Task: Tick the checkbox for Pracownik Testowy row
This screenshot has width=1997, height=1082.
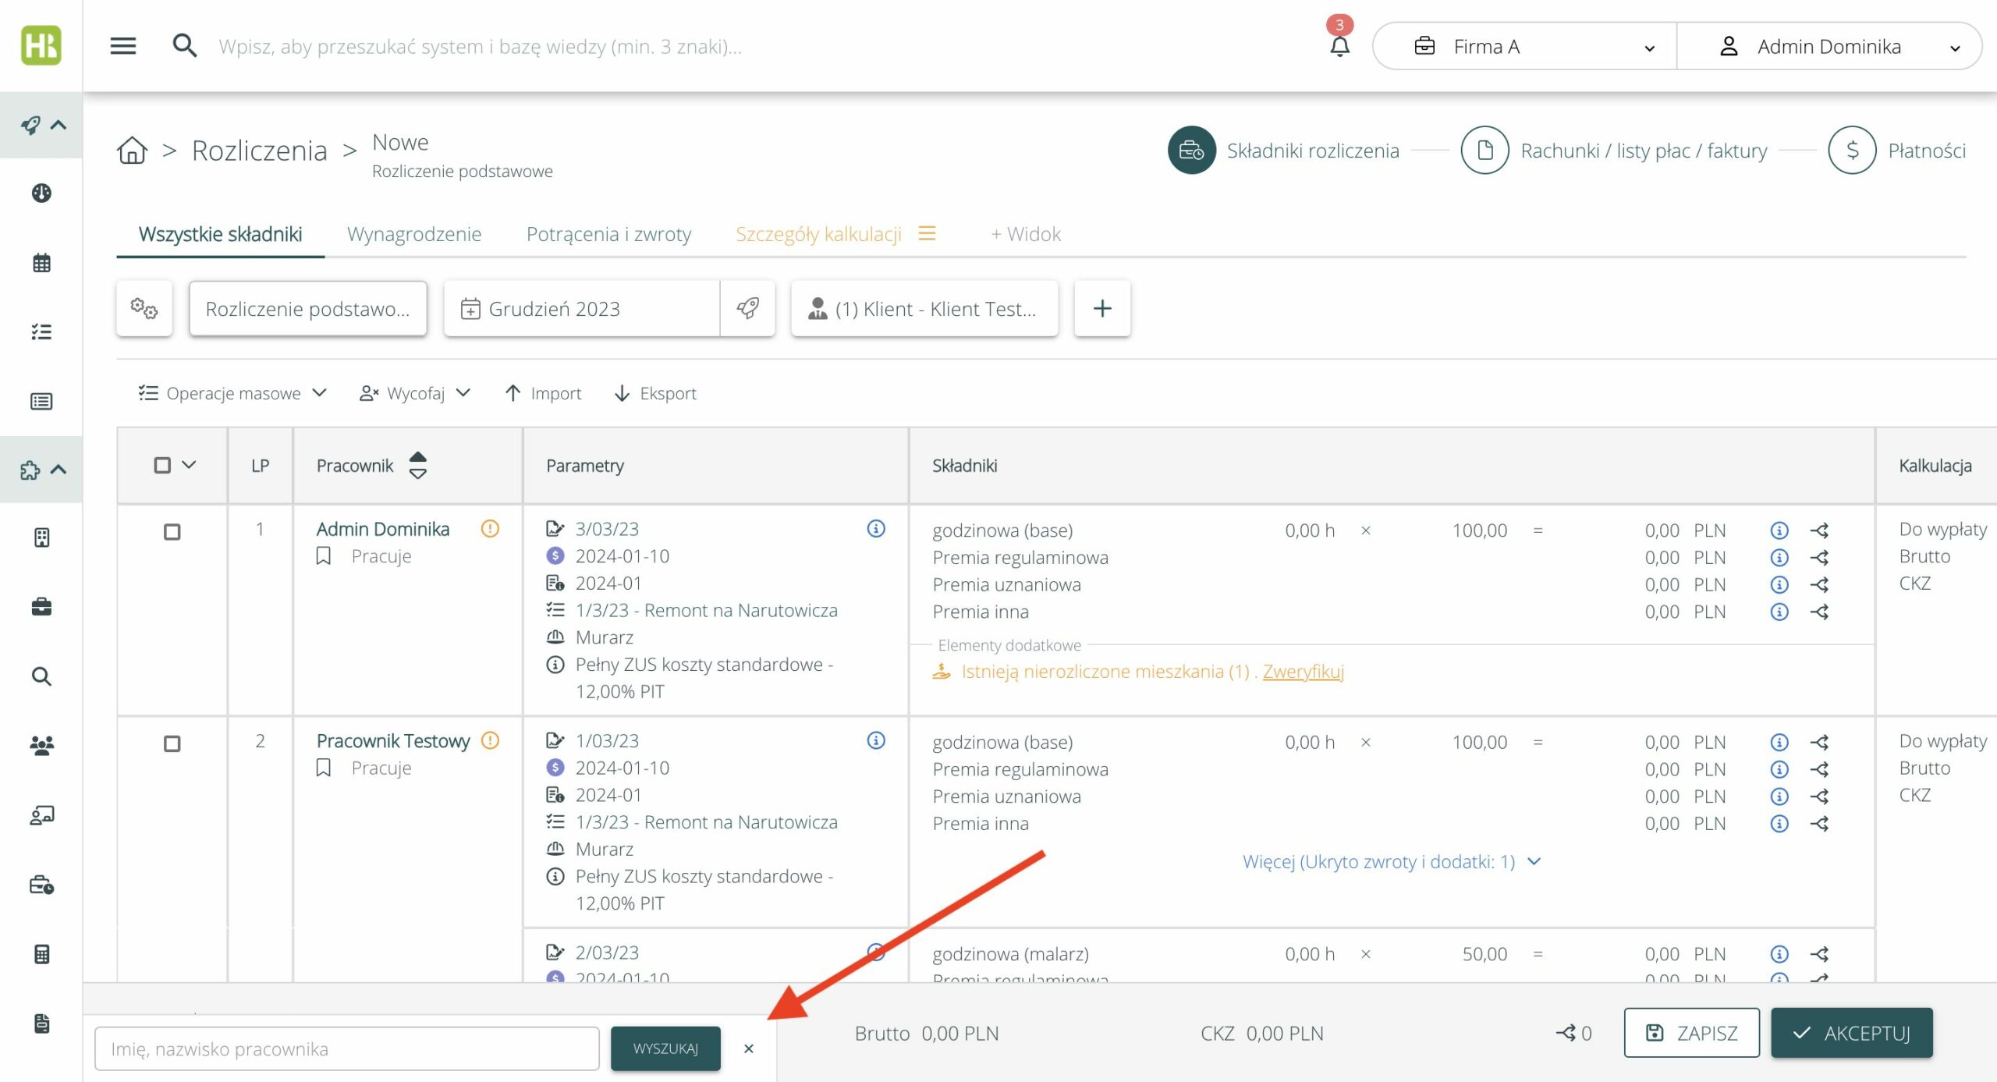Action: click(172, 743)
